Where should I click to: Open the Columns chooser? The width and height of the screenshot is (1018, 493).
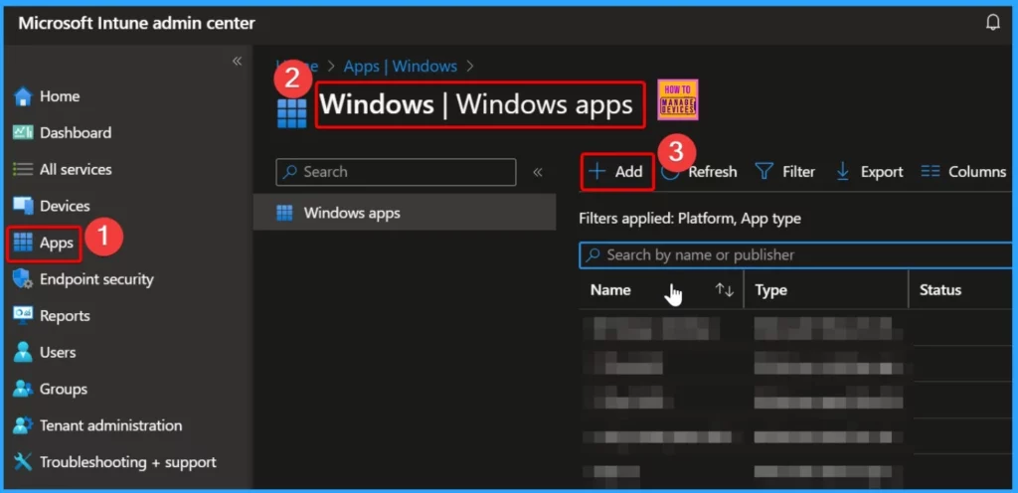[963, 172]
